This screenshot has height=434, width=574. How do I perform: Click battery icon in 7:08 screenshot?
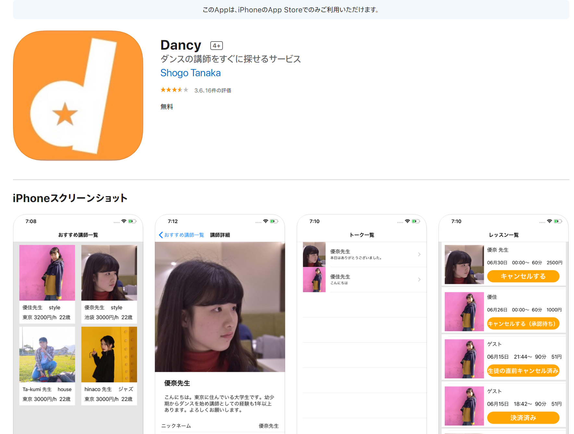132,221
